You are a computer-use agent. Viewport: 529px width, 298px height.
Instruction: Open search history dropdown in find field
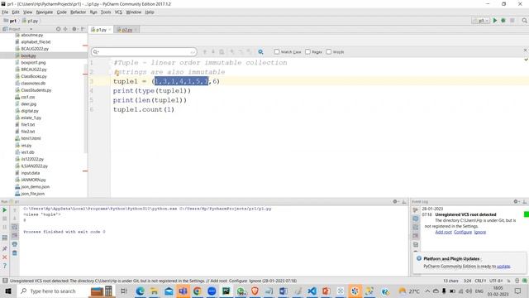pos(96,52)
